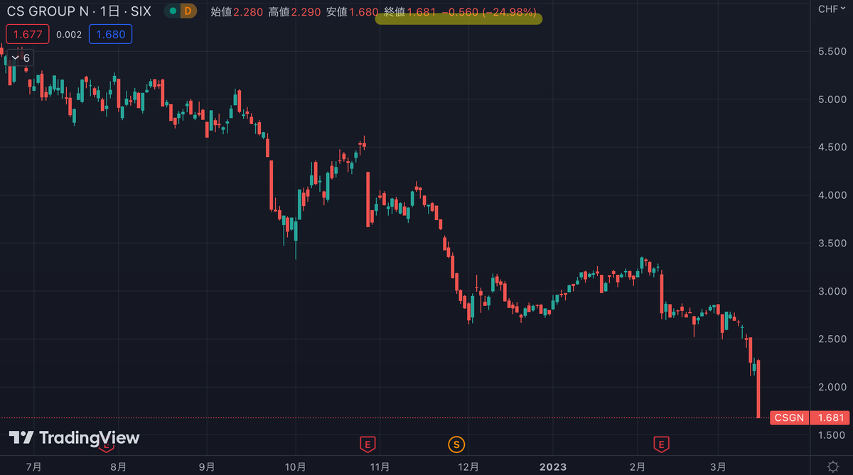853x475 pixels.
Task: Click the 9月 label on time axis
Action: pyautogui.click(x=207, y=466)
